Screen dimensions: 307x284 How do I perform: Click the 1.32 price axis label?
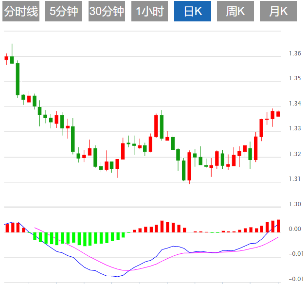pyautogui.click(x=295, y=154)
